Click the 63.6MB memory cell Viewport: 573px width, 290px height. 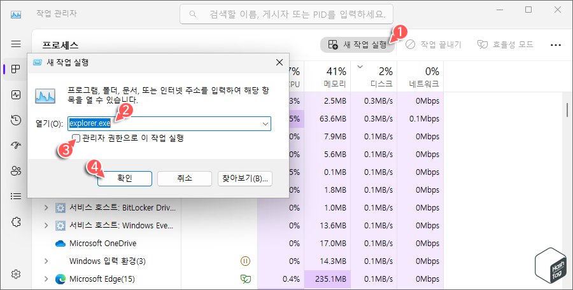click(x=327, y=119)
